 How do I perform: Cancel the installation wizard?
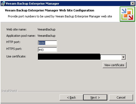point(121,97)
